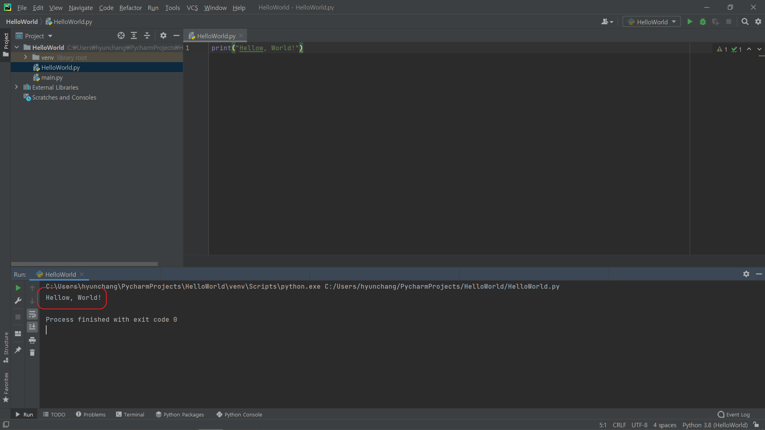Image resolution: width=765 pixels, height=430 pixels.
Task: Open the Refactor menu
Action: [x=130, y=8]
